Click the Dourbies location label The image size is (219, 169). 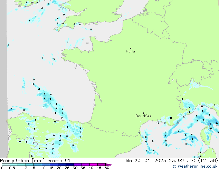143,116
